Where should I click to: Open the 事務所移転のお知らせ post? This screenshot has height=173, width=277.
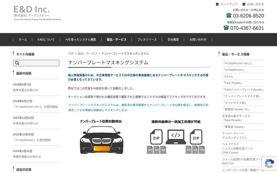27,157
